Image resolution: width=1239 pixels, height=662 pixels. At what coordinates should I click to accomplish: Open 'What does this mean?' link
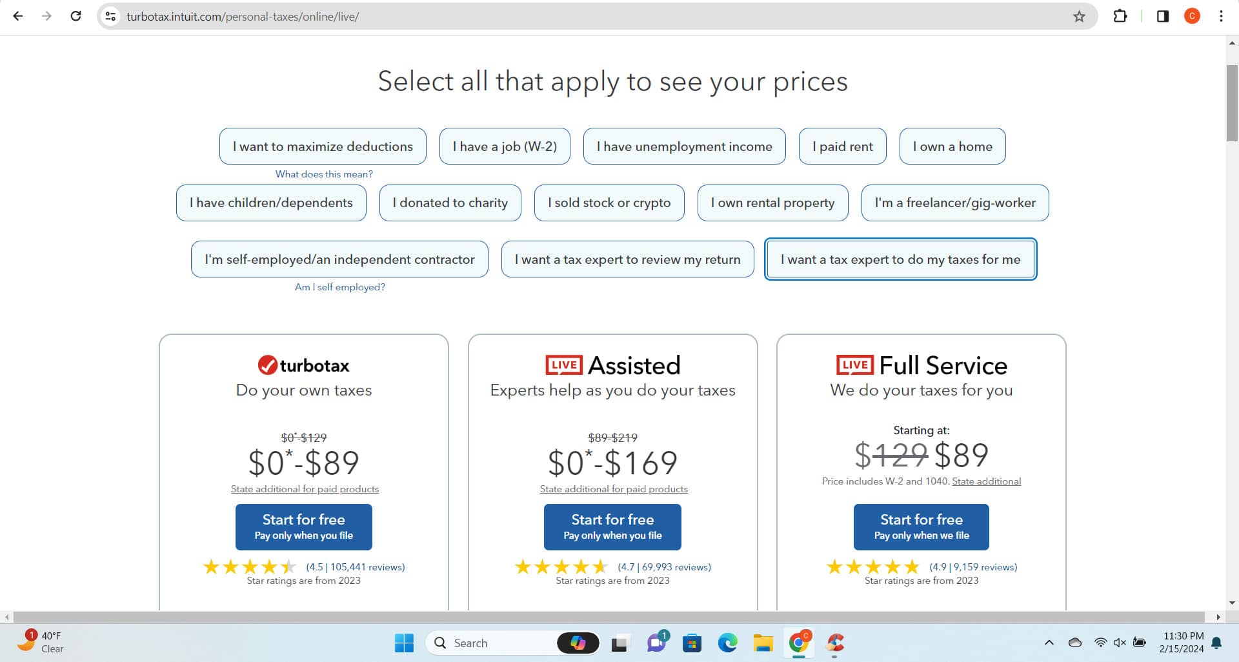[x=324, y=174]
